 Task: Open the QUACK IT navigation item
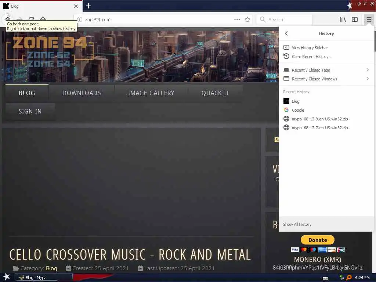click(x=215, y=93)
